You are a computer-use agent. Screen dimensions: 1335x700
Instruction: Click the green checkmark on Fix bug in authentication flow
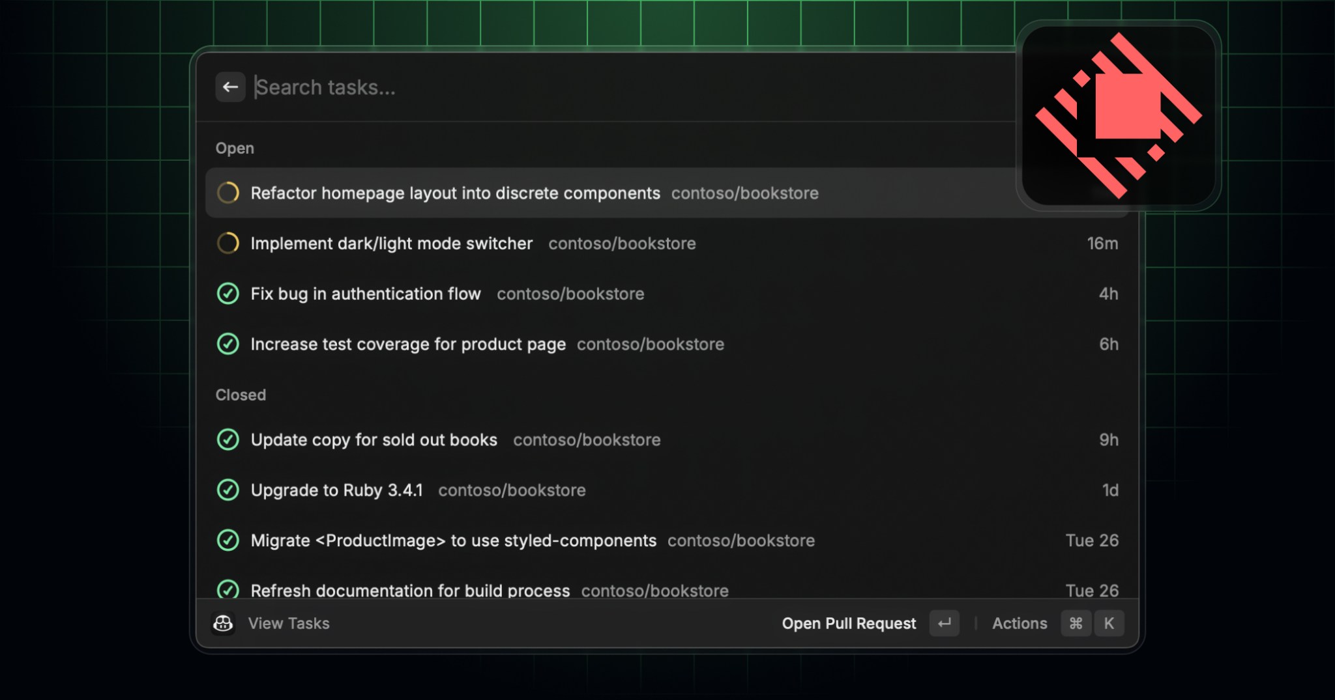point(229,294)
